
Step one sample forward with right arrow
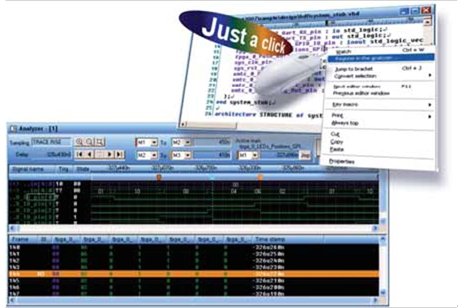click(x=110, y=154)
